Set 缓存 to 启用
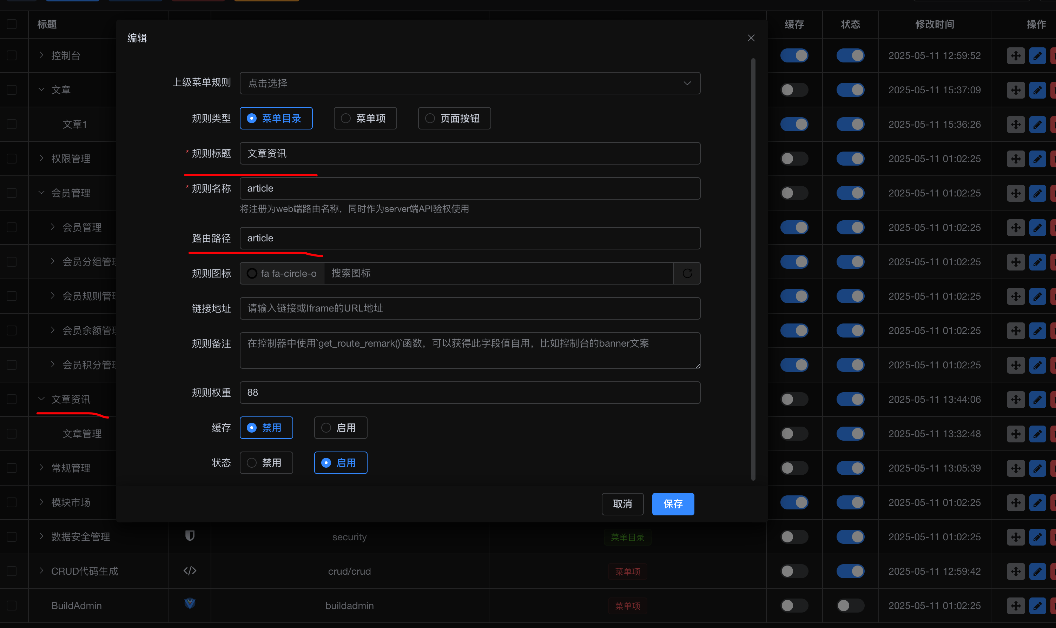The height and width of the screenshot is (628, 1056). [341, 428]
